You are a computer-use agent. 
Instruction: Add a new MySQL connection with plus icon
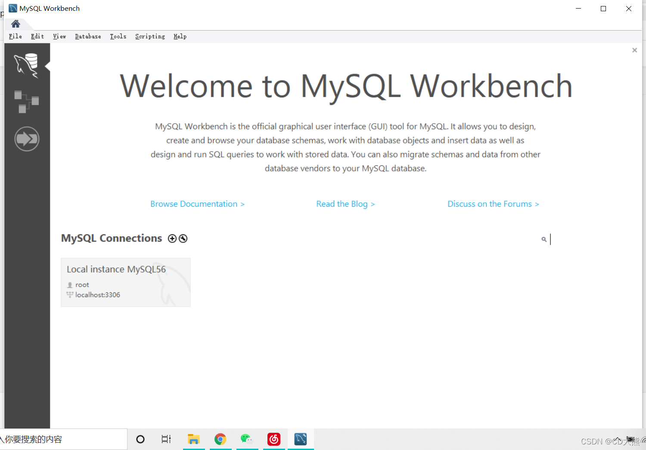172,239
